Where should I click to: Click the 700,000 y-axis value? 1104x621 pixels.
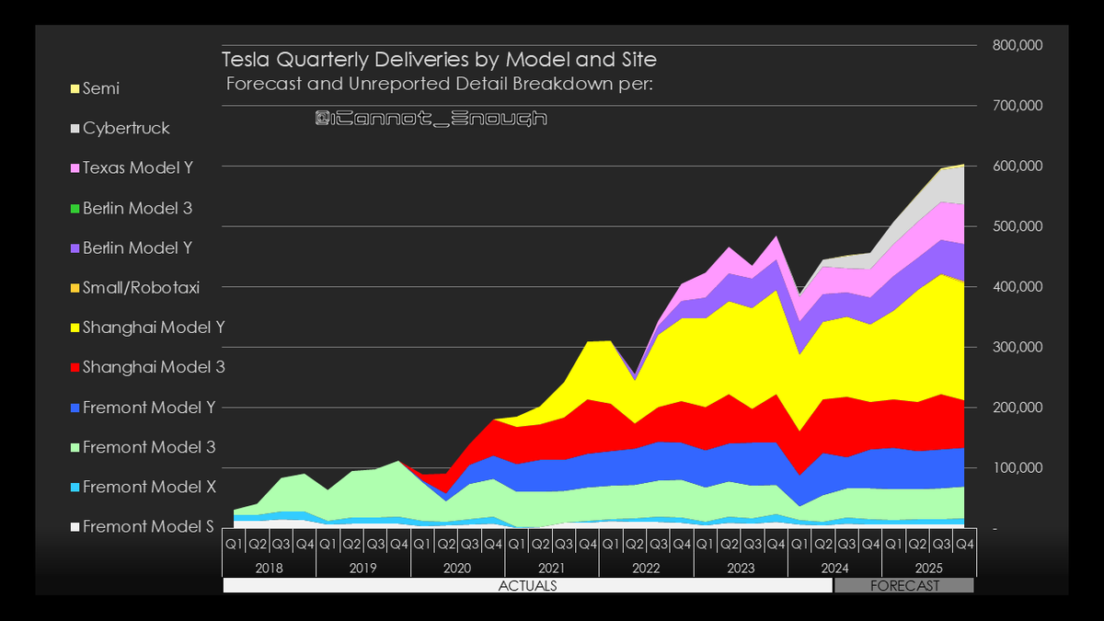click(x=1018, y=106)
